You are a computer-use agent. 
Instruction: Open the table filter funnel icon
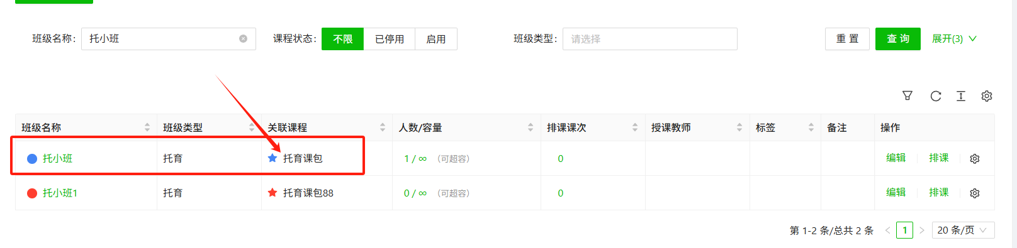coord(907,95)
